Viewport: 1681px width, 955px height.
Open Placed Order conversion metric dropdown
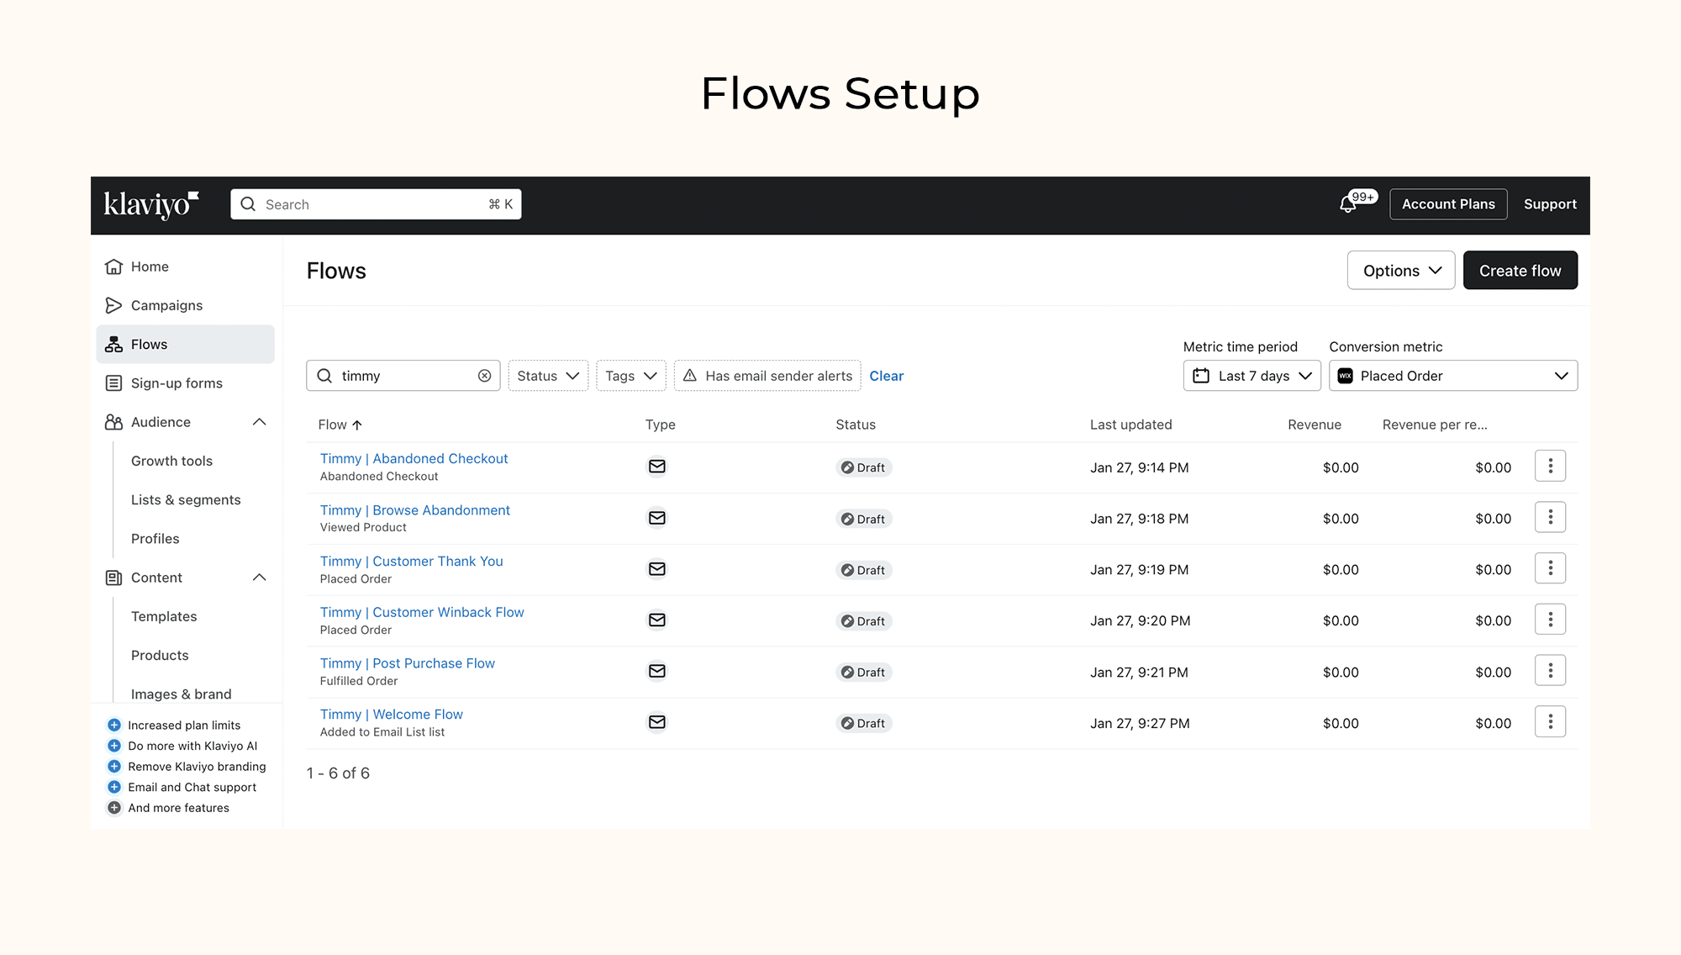click(1452, 376)
